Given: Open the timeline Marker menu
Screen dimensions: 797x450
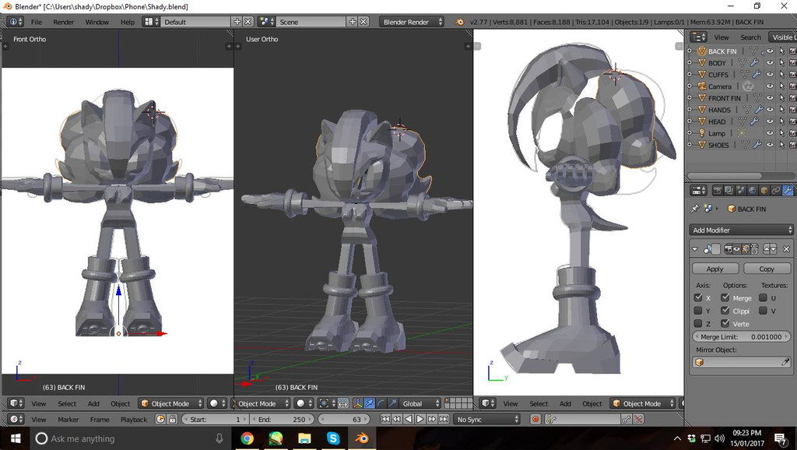Looking at the screenshot, I should pyautogui.click(x=68, y=420).
